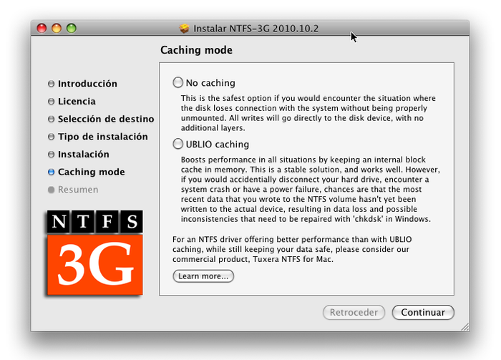This screenshot has width=501, height=360.
Task: Click the greyed-out Retroceder button
Action: 354,312
